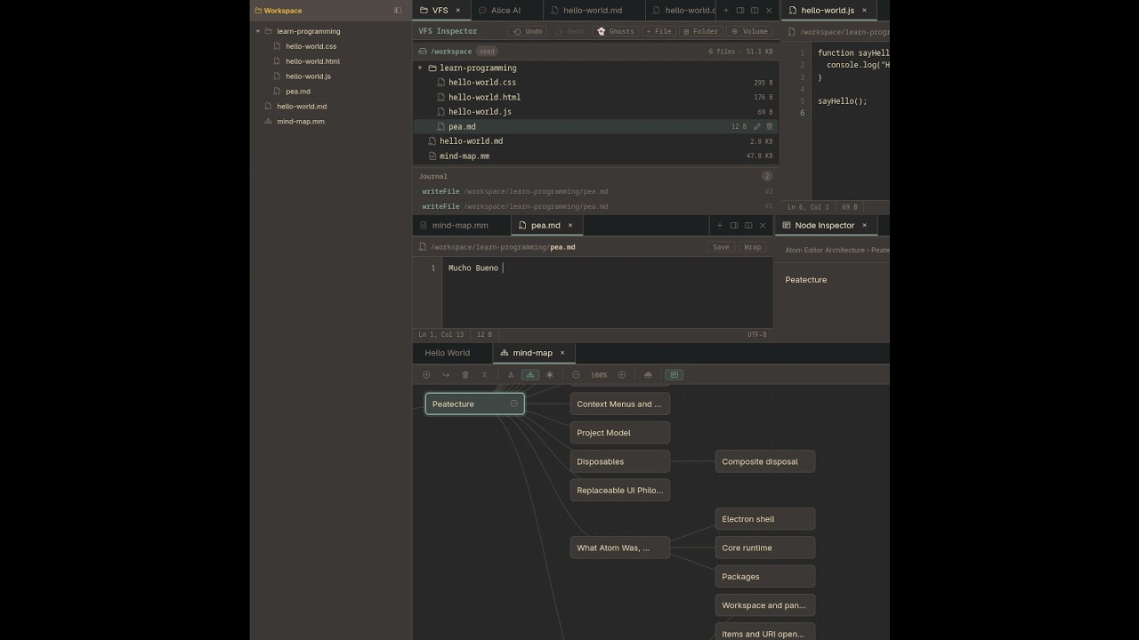Zoom out the mind-map

[x=576, y=375]
